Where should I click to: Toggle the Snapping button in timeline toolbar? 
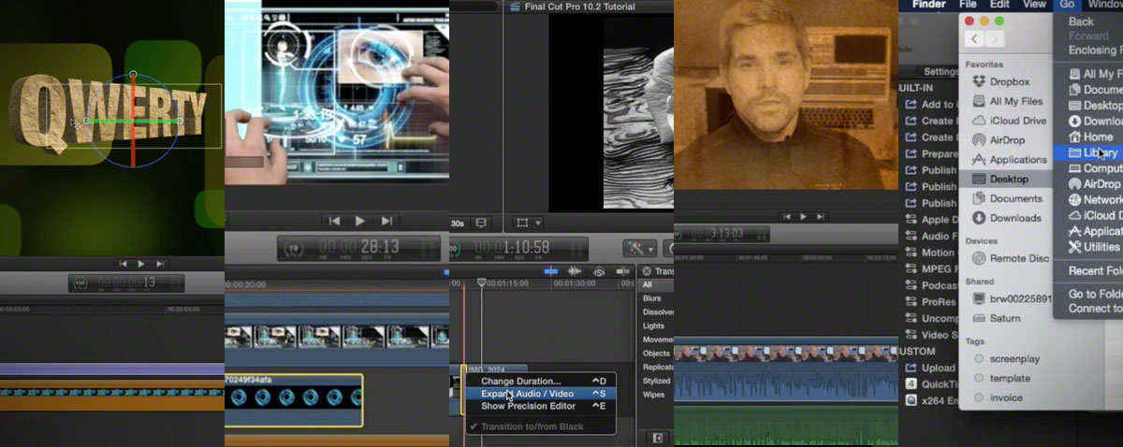[623, 271]
